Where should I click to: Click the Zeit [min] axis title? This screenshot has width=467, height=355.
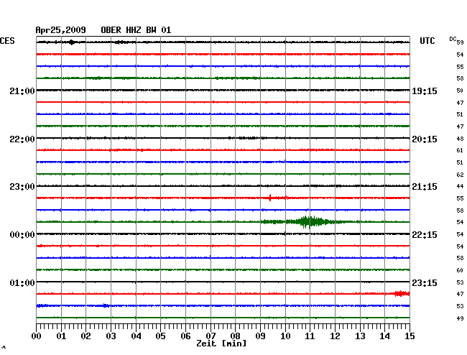point(221,344)
